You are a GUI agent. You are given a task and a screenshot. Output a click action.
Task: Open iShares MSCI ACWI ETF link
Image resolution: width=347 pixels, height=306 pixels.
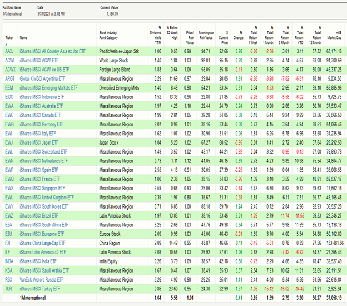[39, 61]
